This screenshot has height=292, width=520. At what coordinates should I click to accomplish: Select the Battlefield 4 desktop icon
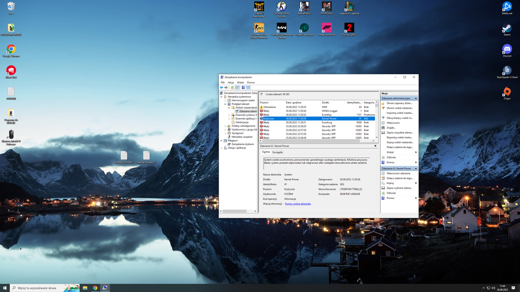coord(304,8)
